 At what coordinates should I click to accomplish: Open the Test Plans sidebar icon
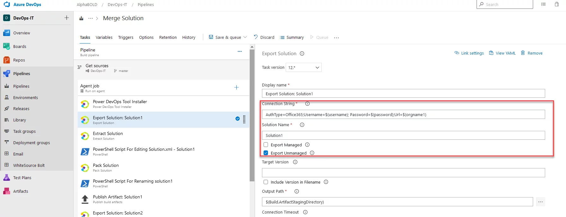tap(7, 178)
